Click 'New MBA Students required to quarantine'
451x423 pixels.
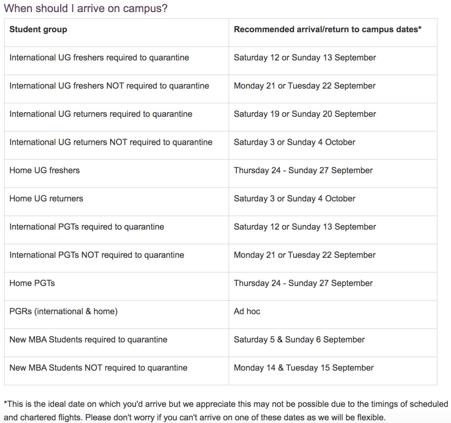tap(88, 340)
